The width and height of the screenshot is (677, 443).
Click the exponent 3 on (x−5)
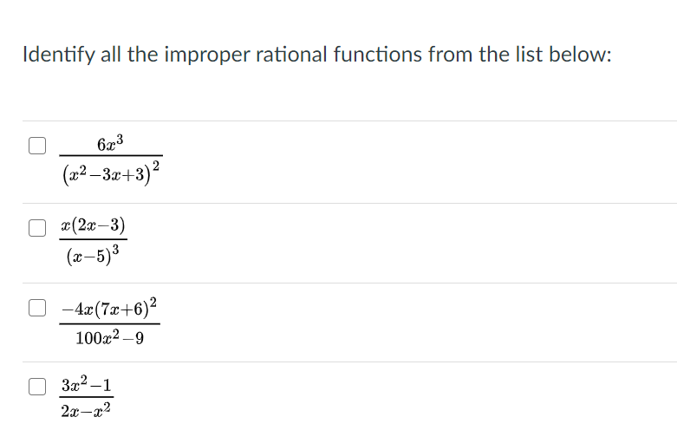coord(115,249)
